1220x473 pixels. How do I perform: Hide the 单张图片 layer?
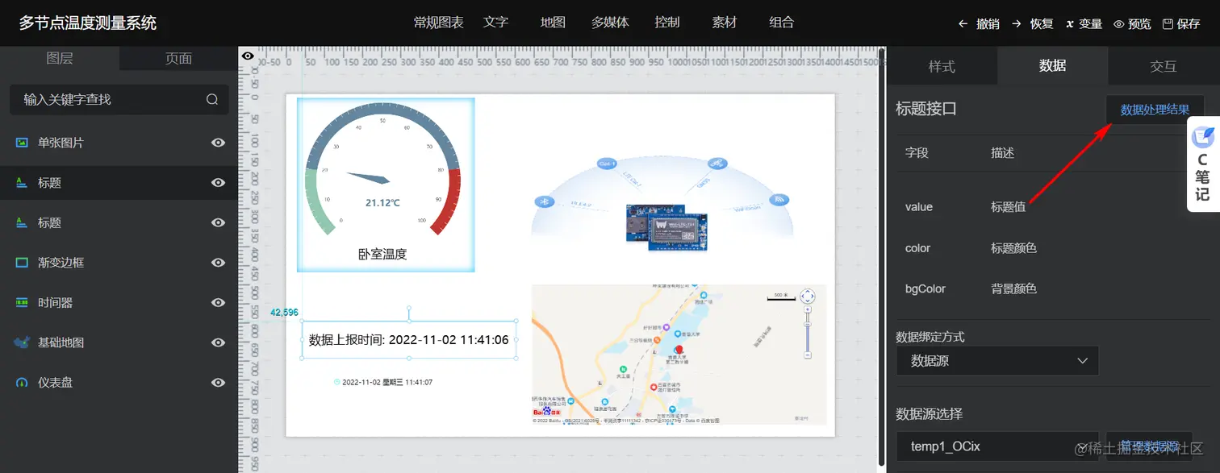pos(218,143)
